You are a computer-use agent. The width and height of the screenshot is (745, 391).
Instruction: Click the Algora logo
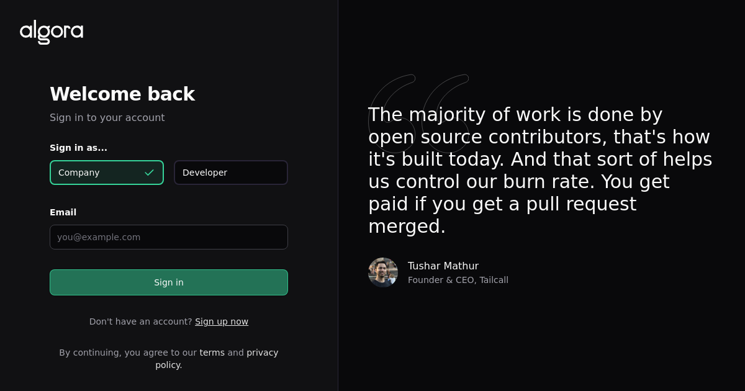52,32
